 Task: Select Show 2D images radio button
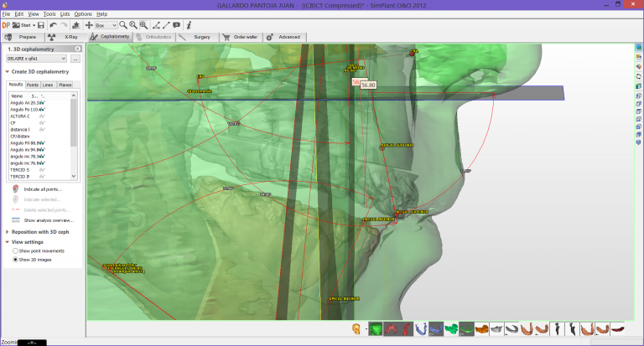[x=15, y=260]
